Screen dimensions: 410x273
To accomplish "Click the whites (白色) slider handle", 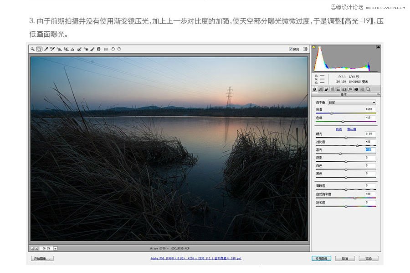I will [x=346, y=169].
